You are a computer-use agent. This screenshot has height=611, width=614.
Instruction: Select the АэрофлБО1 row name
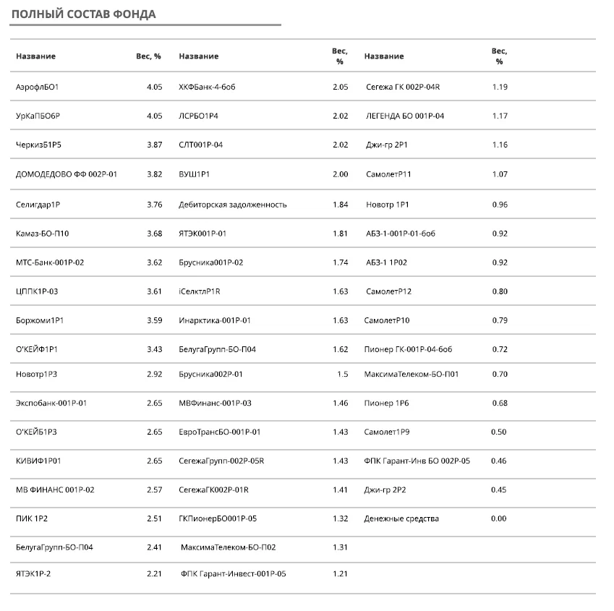37,87
